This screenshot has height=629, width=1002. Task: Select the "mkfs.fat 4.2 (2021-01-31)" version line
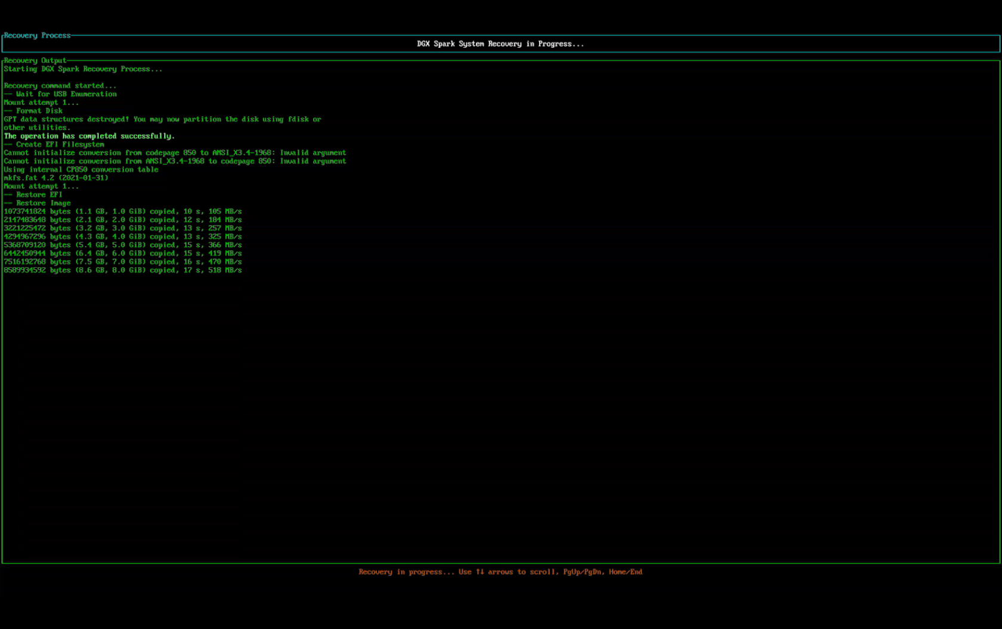pos(56,177)
